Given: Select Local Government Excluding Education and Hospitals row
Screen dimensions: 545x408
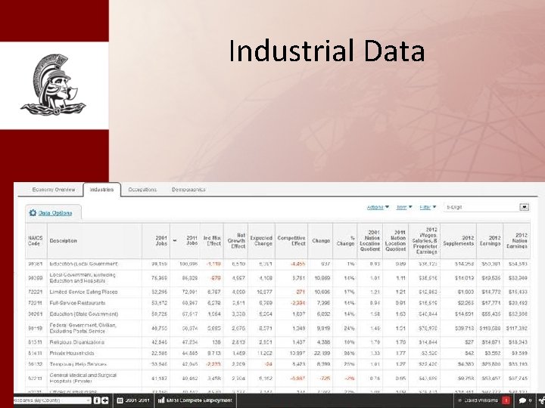Looking at the screenshot, I should 278,278.
